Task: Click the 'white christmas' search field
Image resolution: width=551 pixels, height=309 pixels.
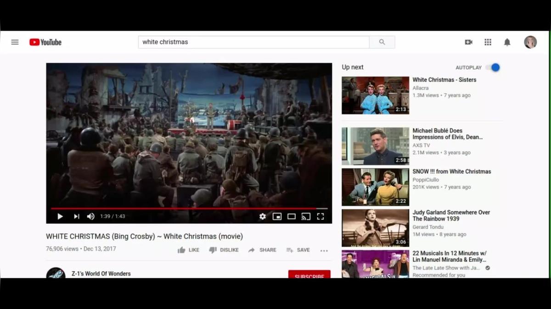Action: tap(253, 42)
